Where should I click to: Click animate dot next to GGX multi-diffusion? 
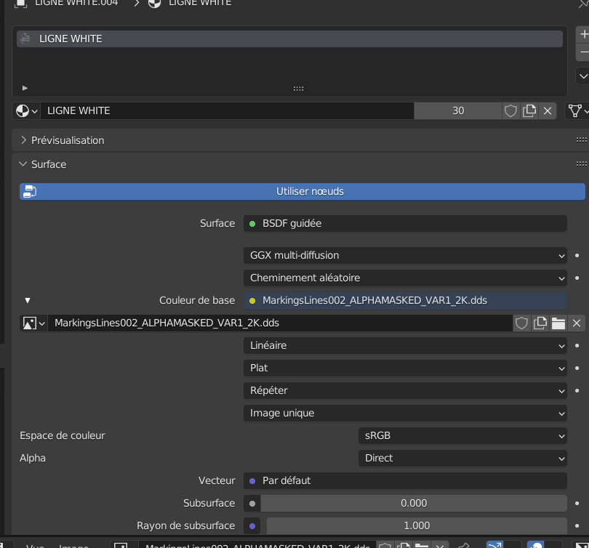click(577, 256)
